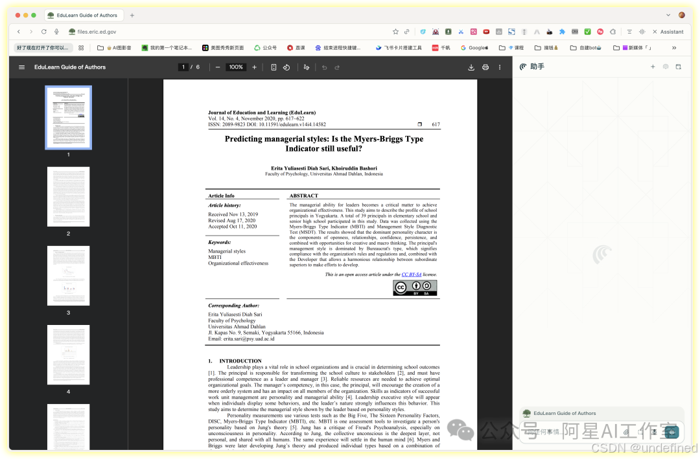The width and height of the screenshot is (700, 459).
Task: Click the undo arrow in PDF toolbar
Action: click(x=325, y=67)
